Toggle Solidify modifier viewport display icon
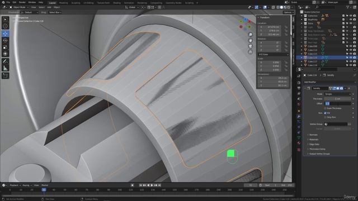Image resolution: width=358 pixels, height=201 pixels. 338,88
